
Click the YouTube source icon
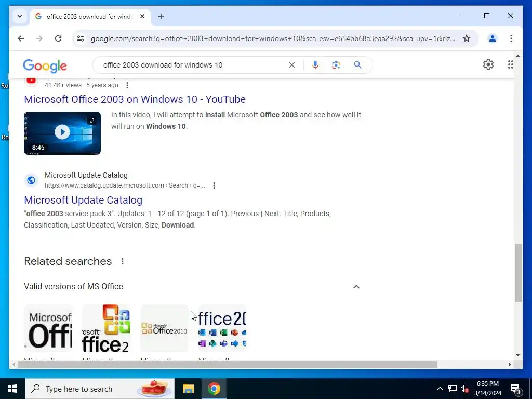point(31,81)
